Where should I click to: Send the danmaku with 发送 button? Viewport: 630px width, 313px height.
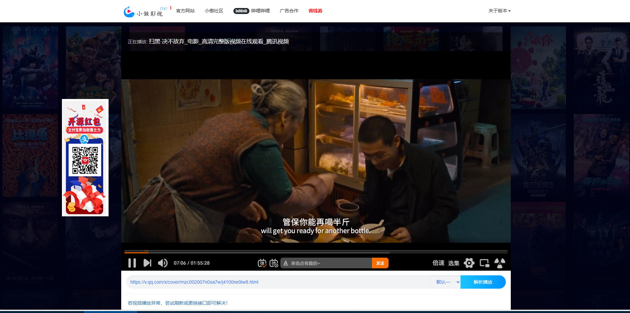click(x=380, y=263)
